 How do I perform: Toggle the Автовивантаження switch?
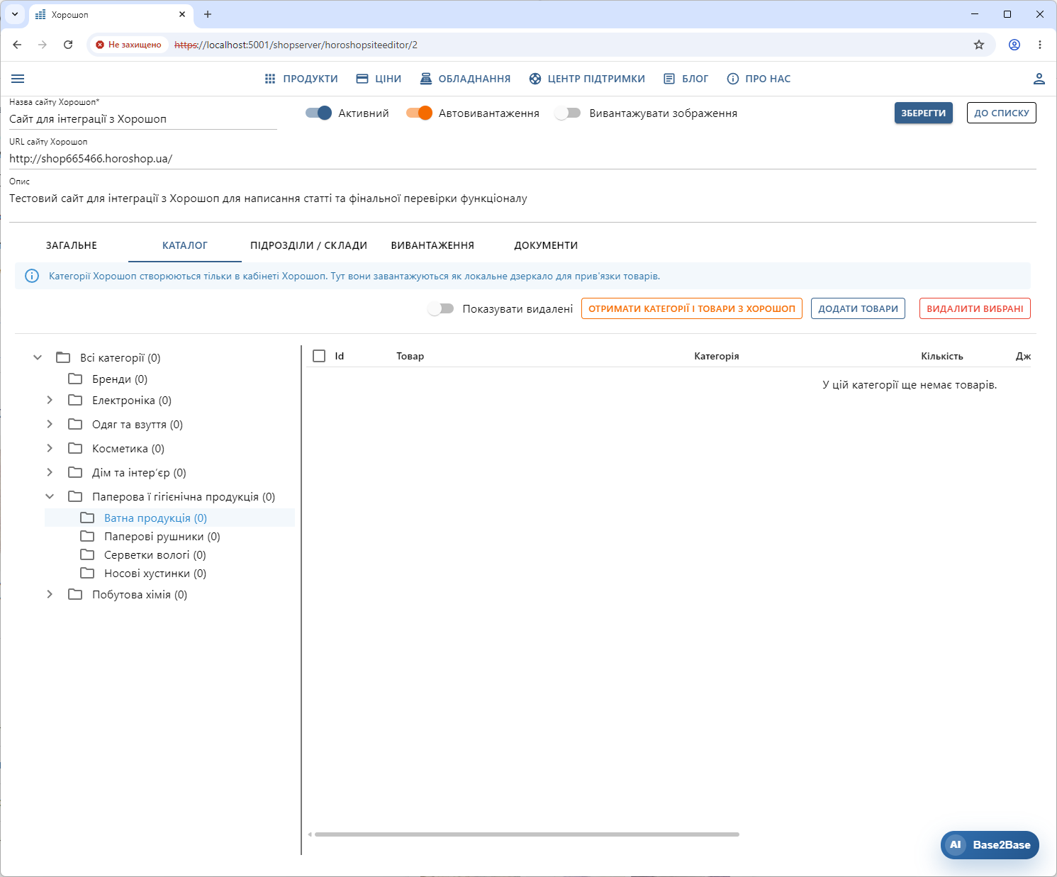(419, 113)
